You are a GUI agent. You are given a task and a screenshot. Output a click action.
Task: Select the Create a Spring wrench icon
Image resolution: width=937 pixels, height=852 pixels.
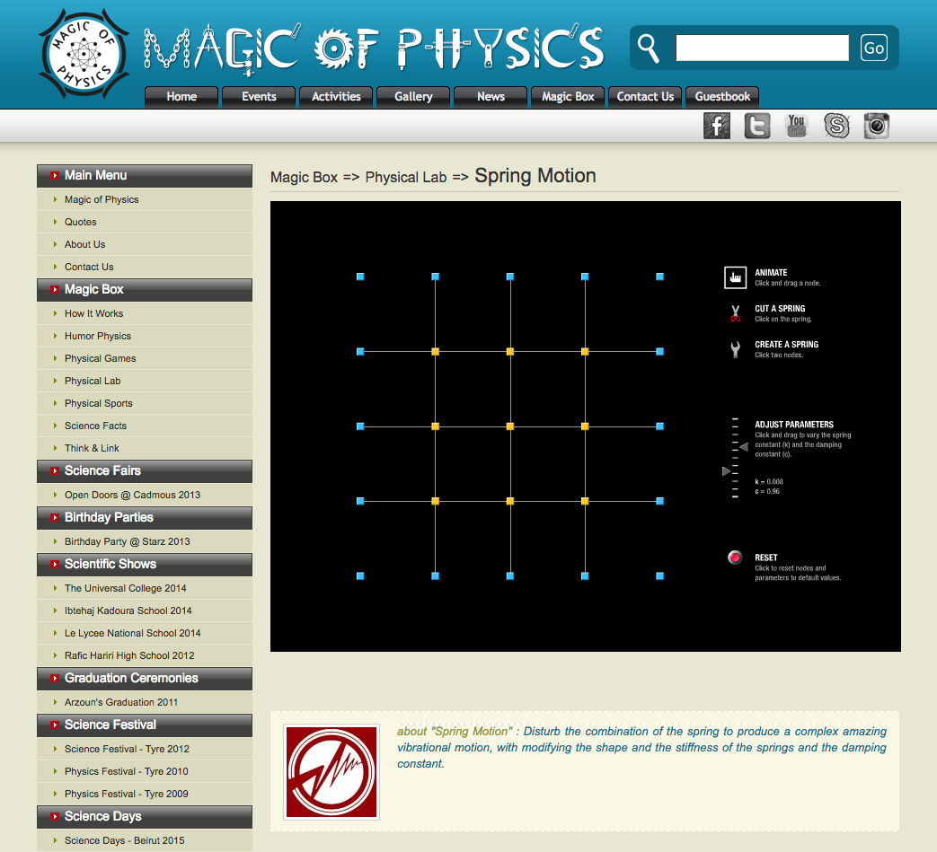click(735, 349)
